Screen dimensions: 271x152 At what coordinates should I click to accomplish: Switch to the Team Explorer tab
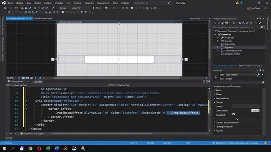point(251,66)
